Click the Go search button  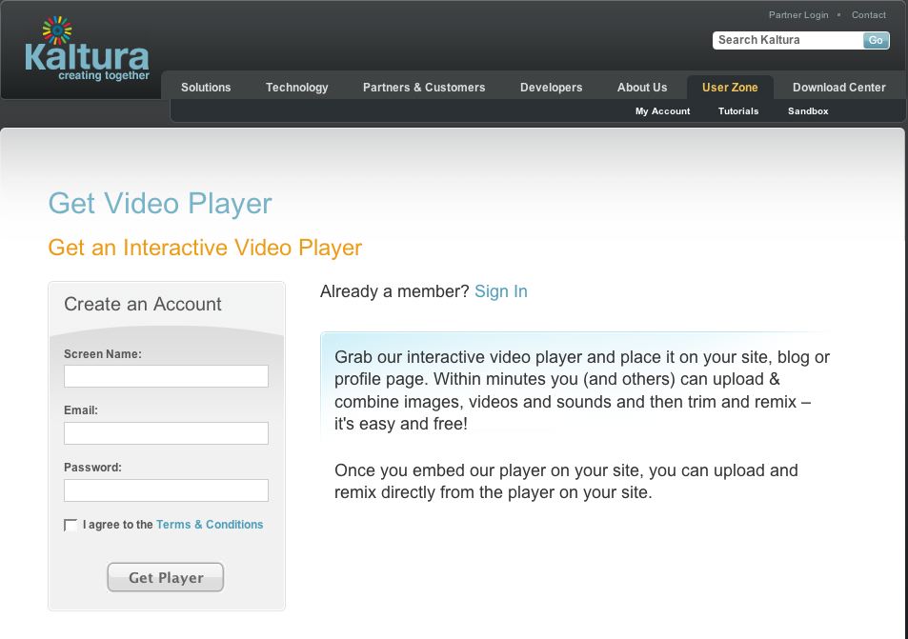coord(876,40)
